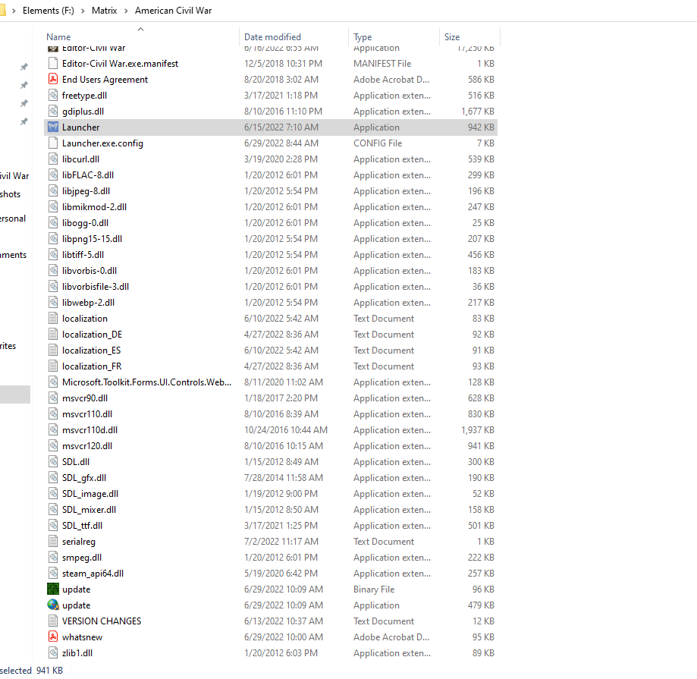Select the file named SDL_ttf.dll

click(82, 526)
